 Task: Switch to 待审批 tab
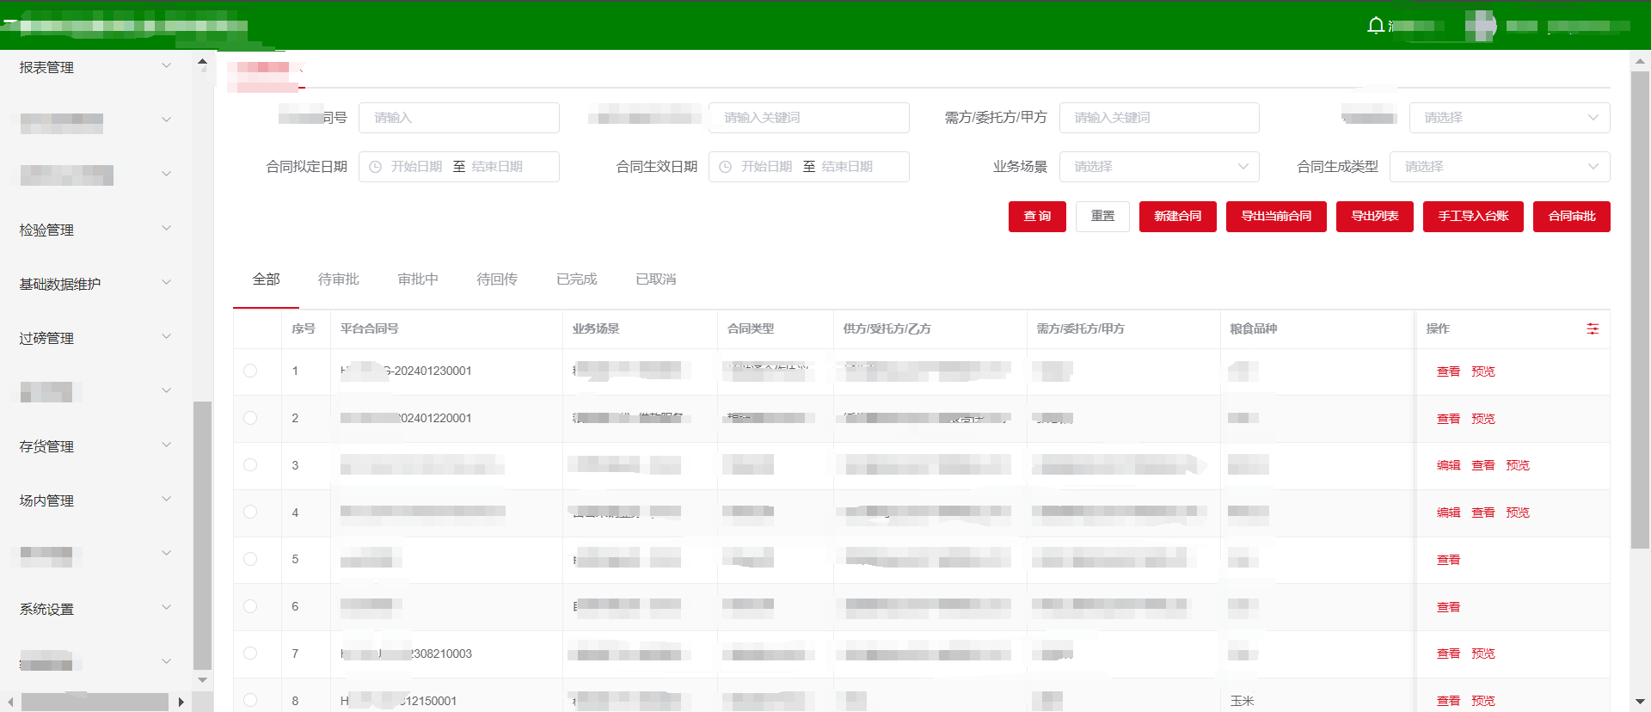pyautogui.click(x=339, y=279)
